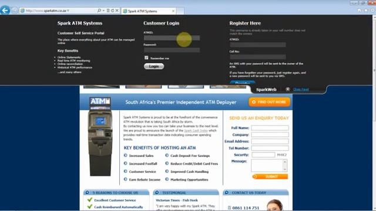
Task: Open the browser Favorites star icon
Action: click(x=366, y=11)
